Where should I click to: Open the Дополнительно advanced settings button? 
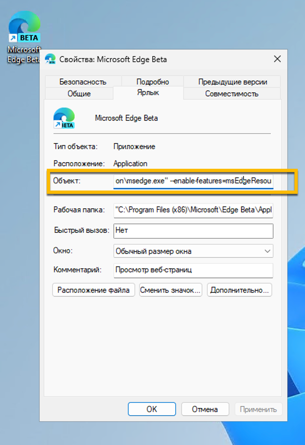coord(239,290)
